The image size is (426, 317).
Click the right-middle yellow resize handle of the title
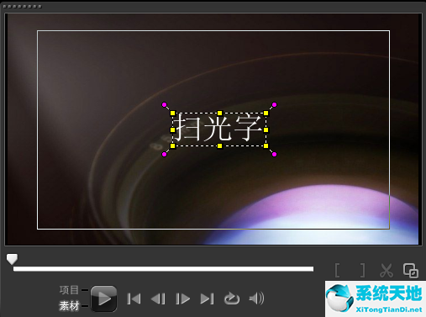266,129
